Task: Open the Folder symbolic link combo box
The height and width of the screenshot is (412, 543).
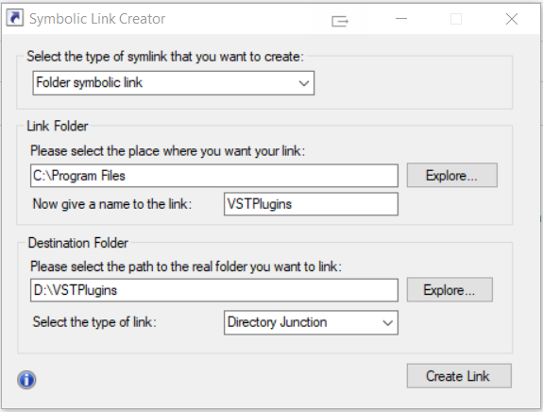Action: click(174, 83)
